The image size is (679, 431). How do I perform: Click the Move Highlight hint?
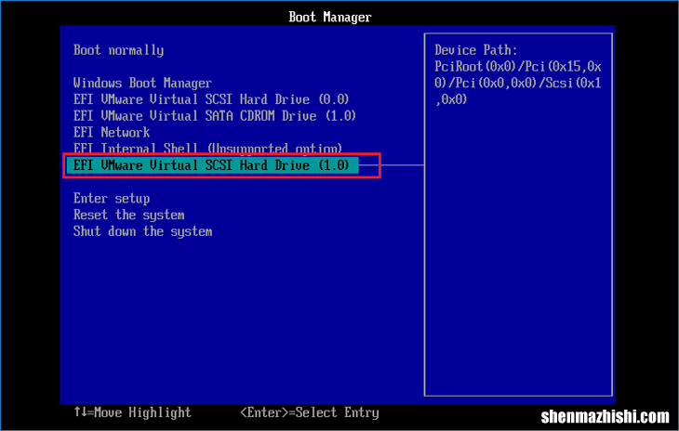pos(132,412)
